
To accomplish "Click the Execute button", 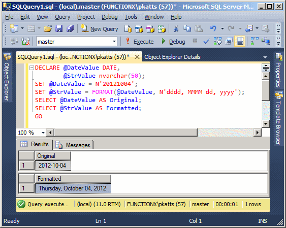I will click(140, 42).
